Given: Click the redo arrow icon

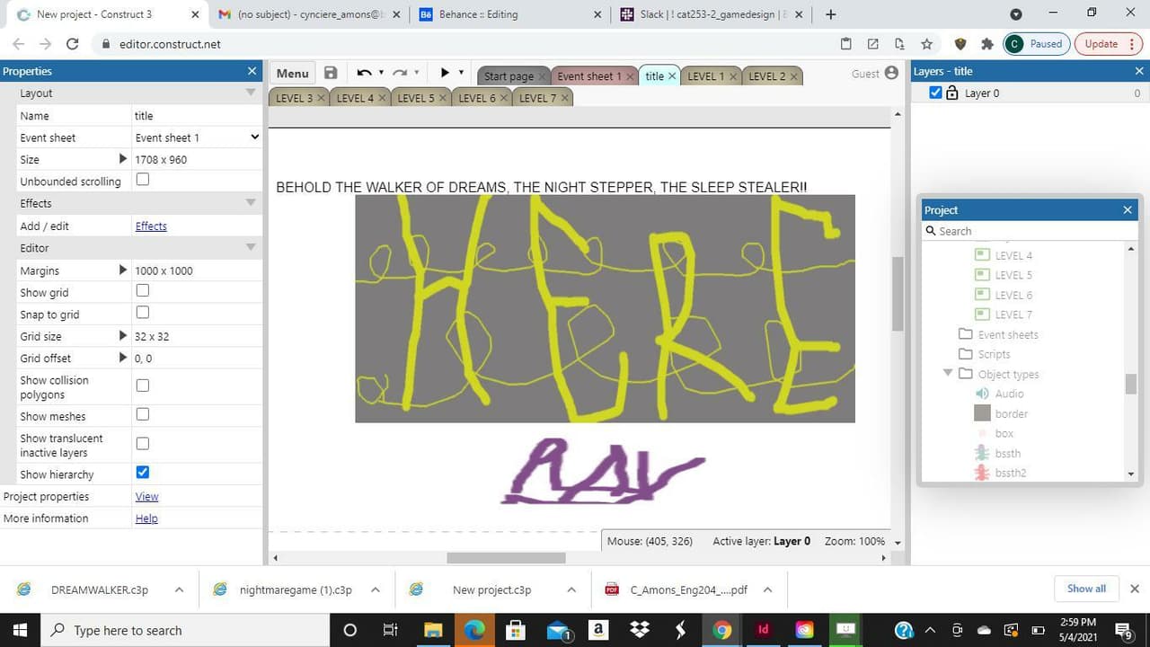Looking at the screenshot, I should 400,74.
